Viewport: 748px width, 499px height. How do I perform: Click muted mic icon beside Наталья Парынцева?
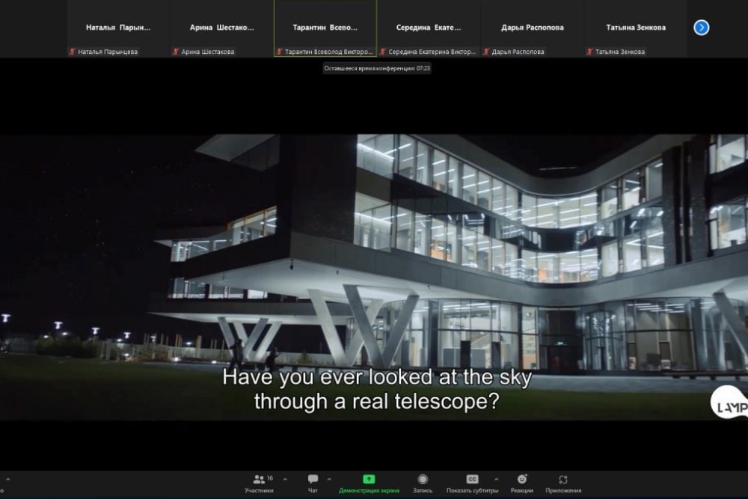click(73, 52)
